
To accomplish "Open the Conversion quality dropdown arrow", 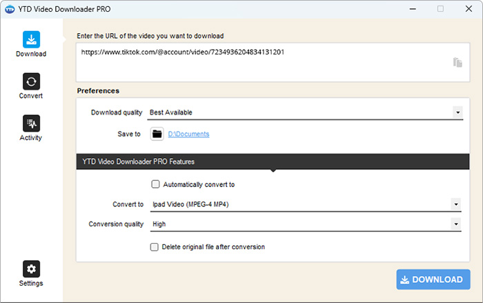I will 456,224.
